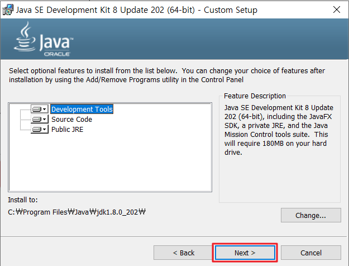Close the Custom Setup window

(x=337, y=9)
